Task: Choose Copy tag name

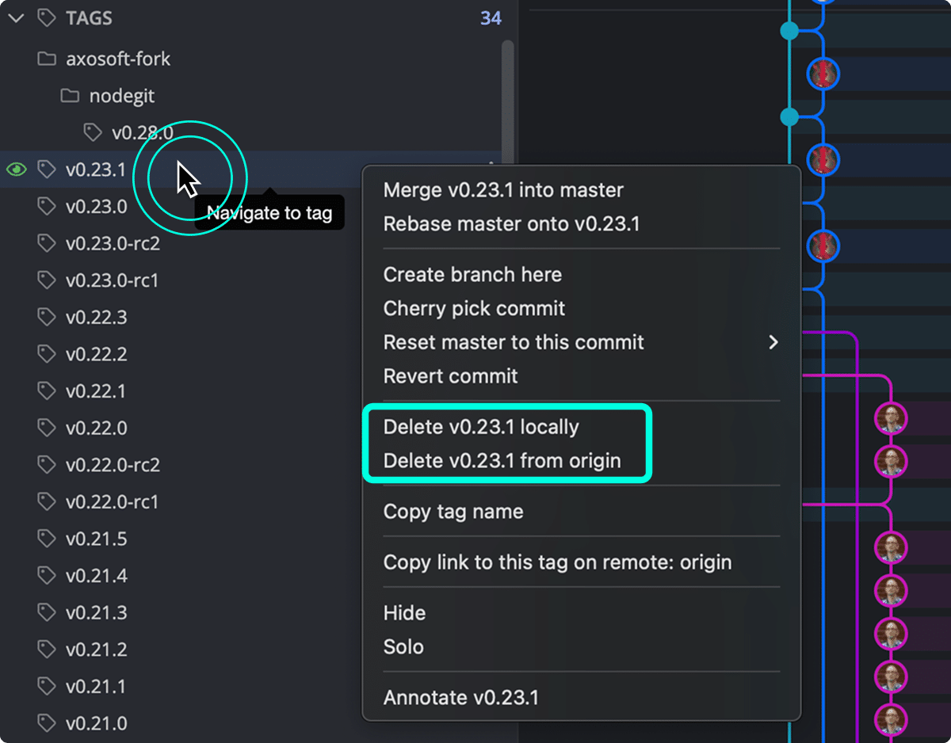Action: (453, 512)
